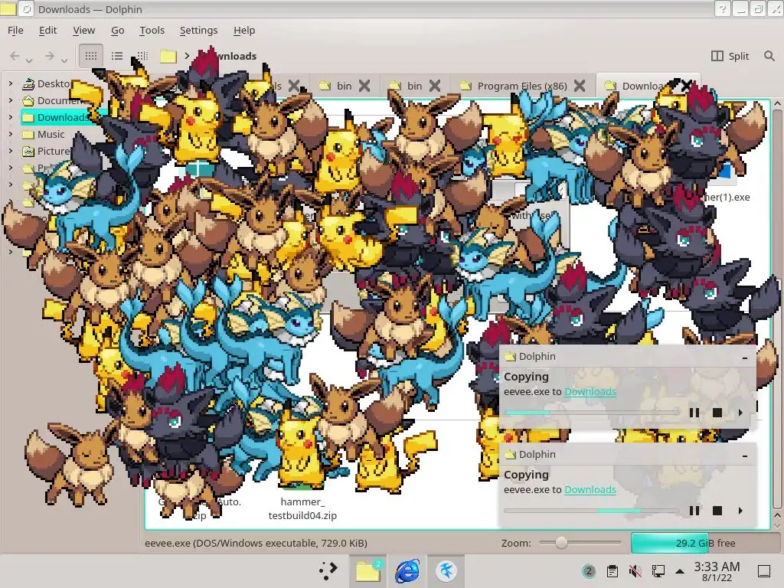The width and height of the screenshot is (784, 588).
Task: Open the network tray icon
Action: pyautogui.click(x=658, y=570)
